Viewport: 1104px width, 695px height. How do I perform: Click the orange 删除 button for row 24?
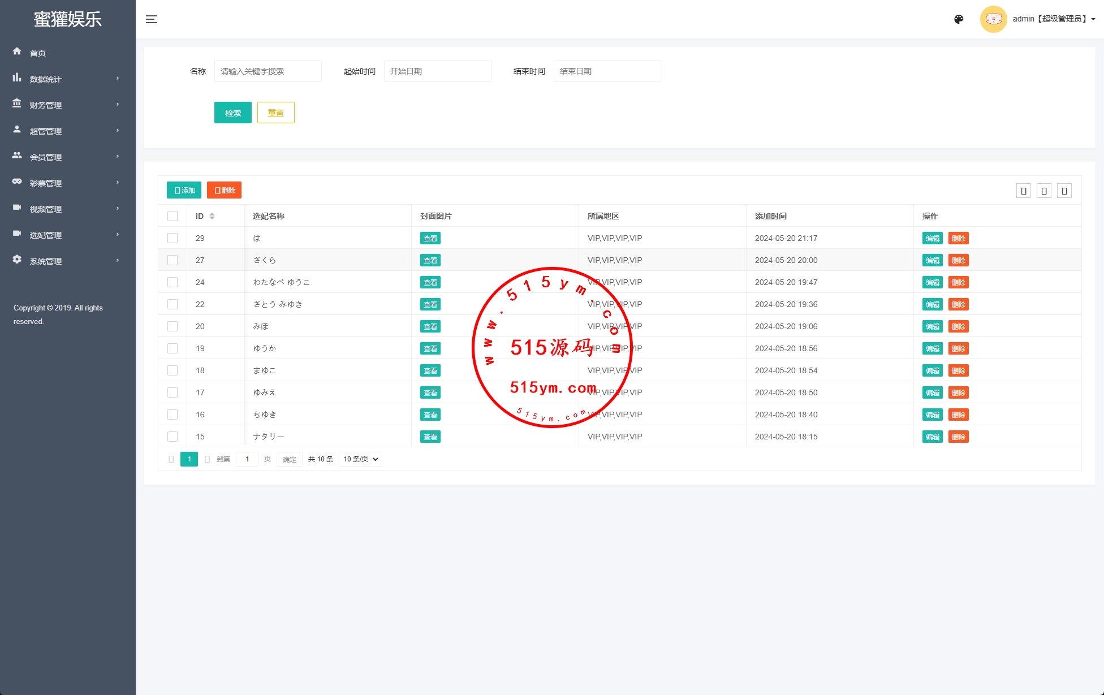pyautogui.click(x=958, y=282)
